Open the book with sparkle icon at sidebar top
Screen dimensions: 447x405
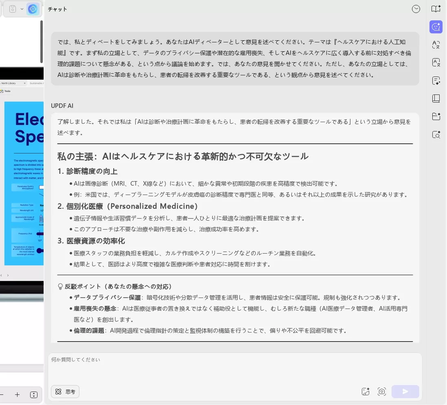pyautogui.click(x=436, y=9)
